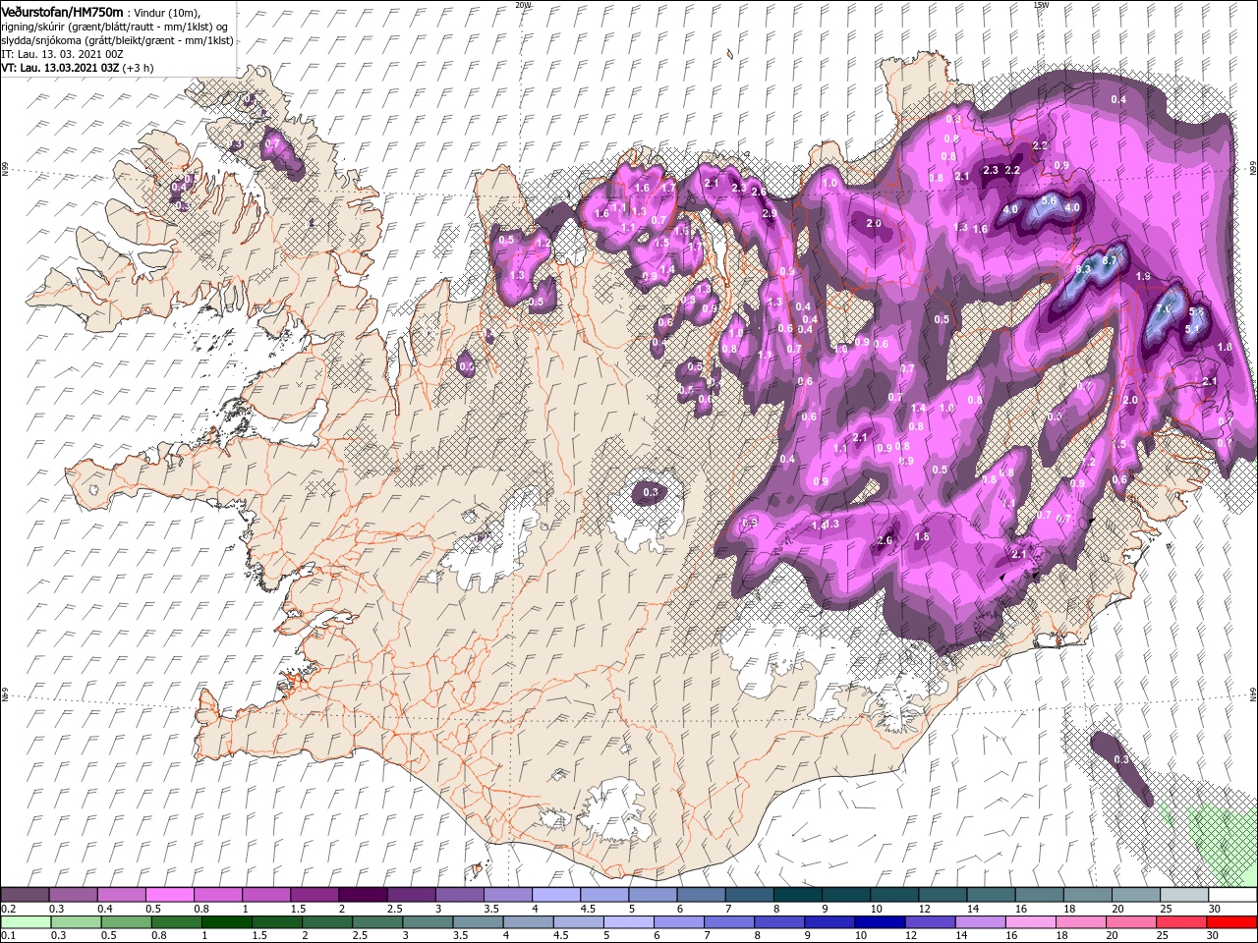The height and width of the screenshot is (943, 1258).
Task: Click the 'slydda/snjókoma' legend description line
Action: (117, 40)
